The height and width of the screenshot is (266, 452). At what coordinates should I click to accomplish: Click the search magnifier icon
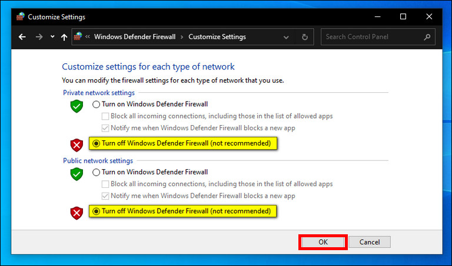pyautogui.click(x=427, y=37)
